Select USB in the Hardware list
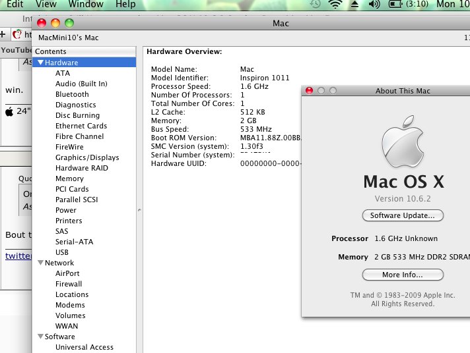This screenshot has height=353, width=470. (62, 252)
